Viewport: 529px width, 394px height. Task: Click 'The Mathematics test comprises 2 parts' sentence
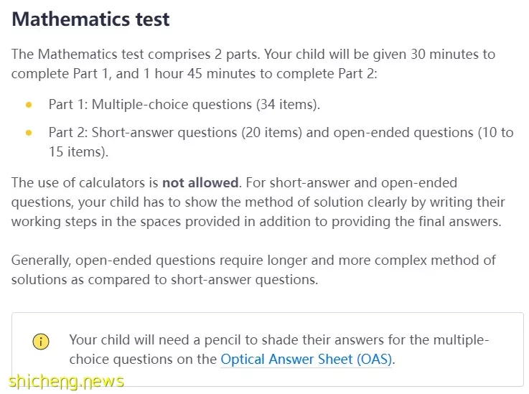[x=135, y=54]
